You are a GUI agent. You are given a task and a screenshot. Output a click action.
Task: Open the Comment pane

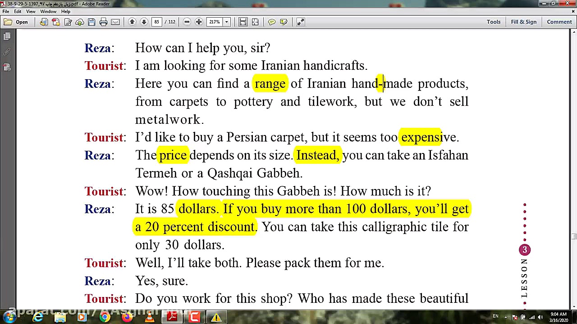click(x=559, y=22)
